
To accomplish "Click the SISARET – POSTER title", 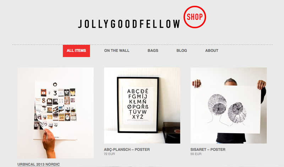I will point(208,150).
